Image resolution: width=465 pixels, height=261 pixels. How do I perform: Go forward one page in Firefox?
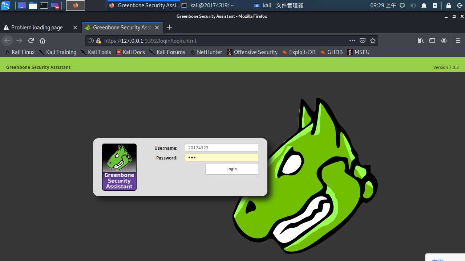pyautogui.click(x=19, y=41)
